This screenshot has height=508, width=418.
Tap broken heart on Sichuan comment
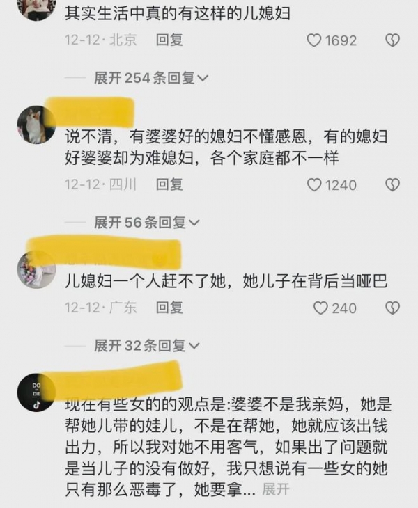392,185
